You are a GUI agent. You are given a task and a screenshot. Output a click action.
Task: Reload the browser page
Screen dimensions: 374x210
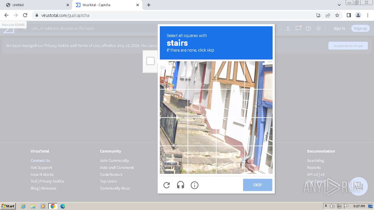(x=25, y=15)
